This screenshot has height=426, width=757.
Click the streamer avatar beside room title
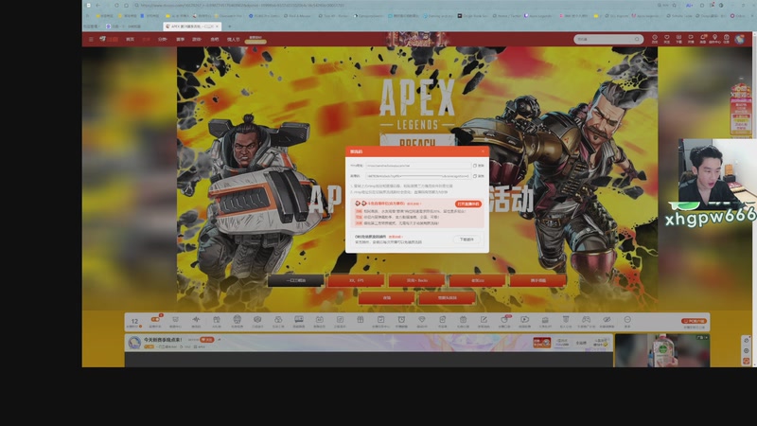(134, 342)
